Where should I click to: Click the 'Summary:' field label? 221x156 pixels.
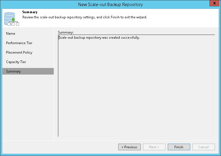(66, 32)
